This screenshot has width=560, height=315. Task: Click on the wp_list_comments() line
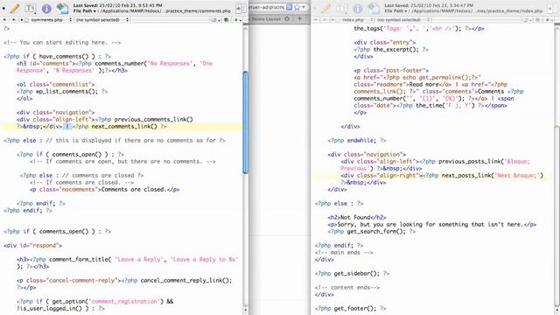click(62, 91)
